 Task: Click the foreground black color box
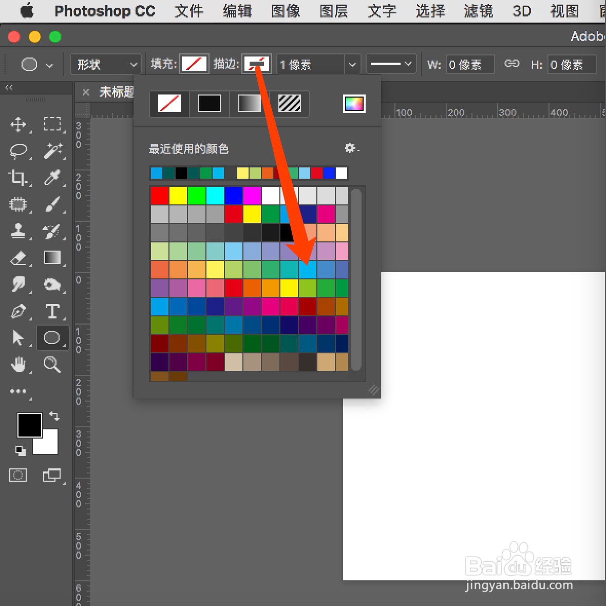[30, 425]
